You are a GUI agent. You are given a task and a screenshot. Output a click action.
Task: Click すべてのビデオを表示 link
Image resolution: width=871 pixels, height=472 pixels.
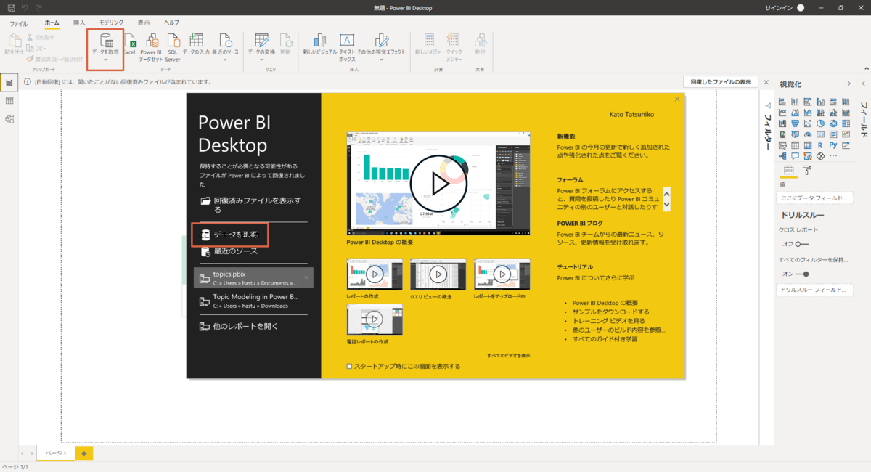click(508, 355)
